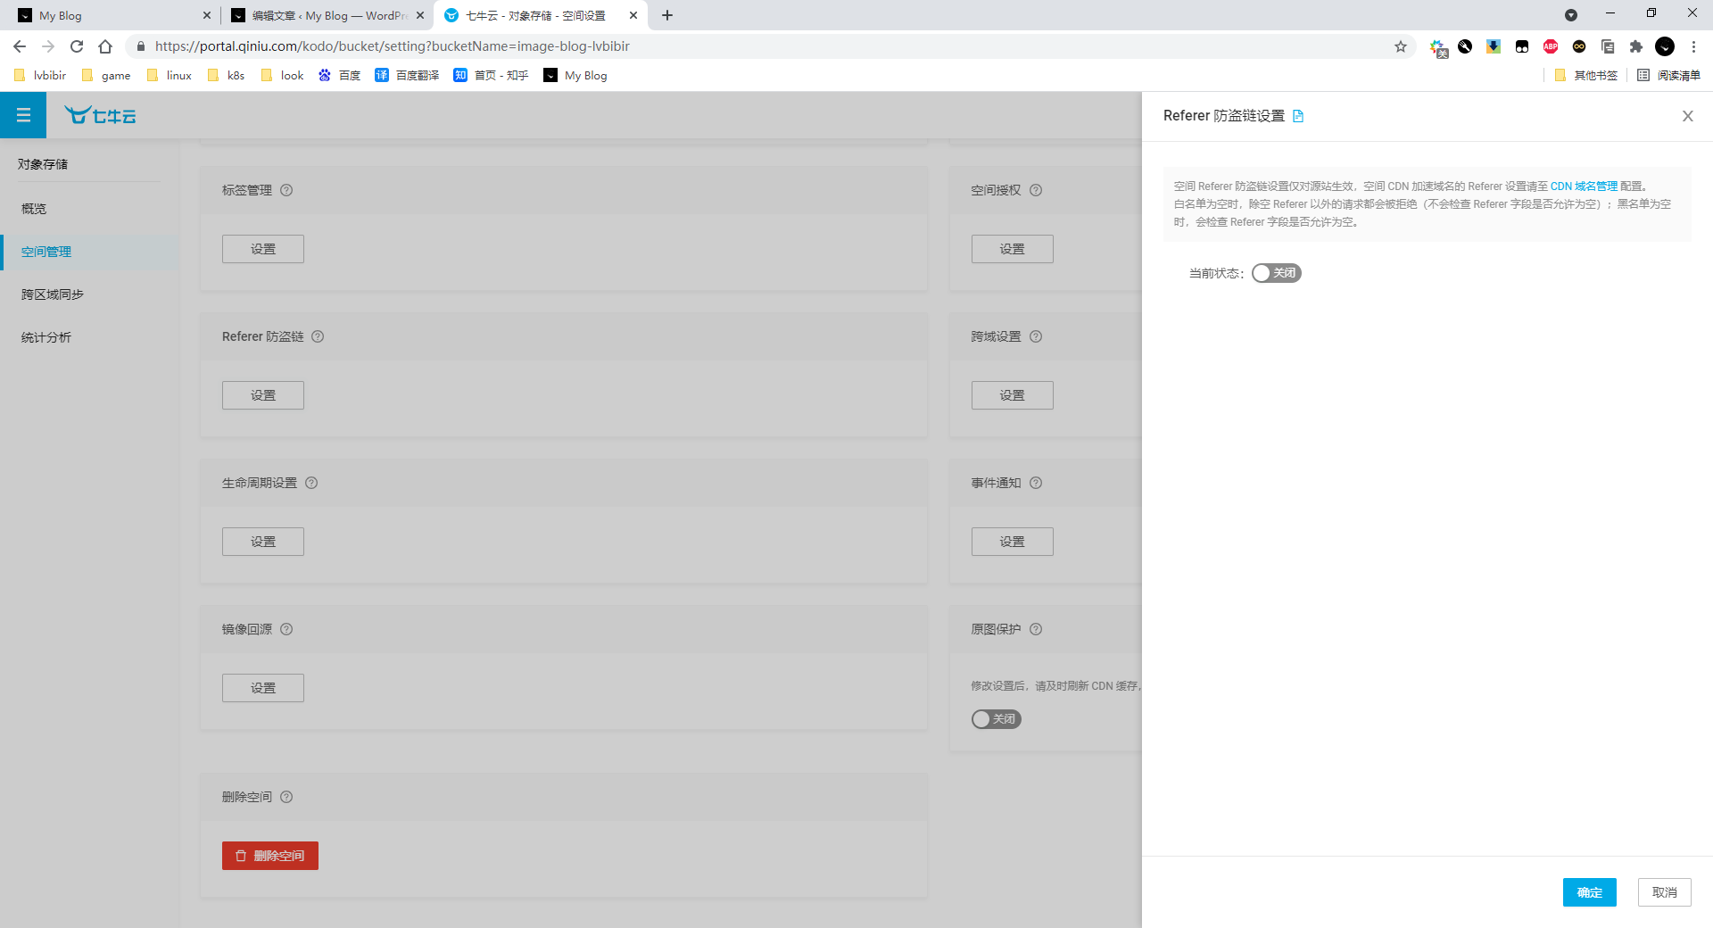This screenshot has width=1713, height=928.
Task: Enable the Referer anti-leech status toggle
Action: click(x=1276, y=273)
